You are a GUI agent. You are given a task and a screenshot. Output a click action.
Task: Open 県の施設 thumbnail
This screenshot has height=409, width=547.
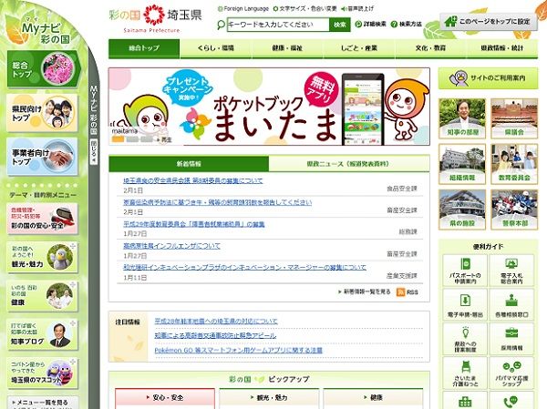[x=462, y=210]
